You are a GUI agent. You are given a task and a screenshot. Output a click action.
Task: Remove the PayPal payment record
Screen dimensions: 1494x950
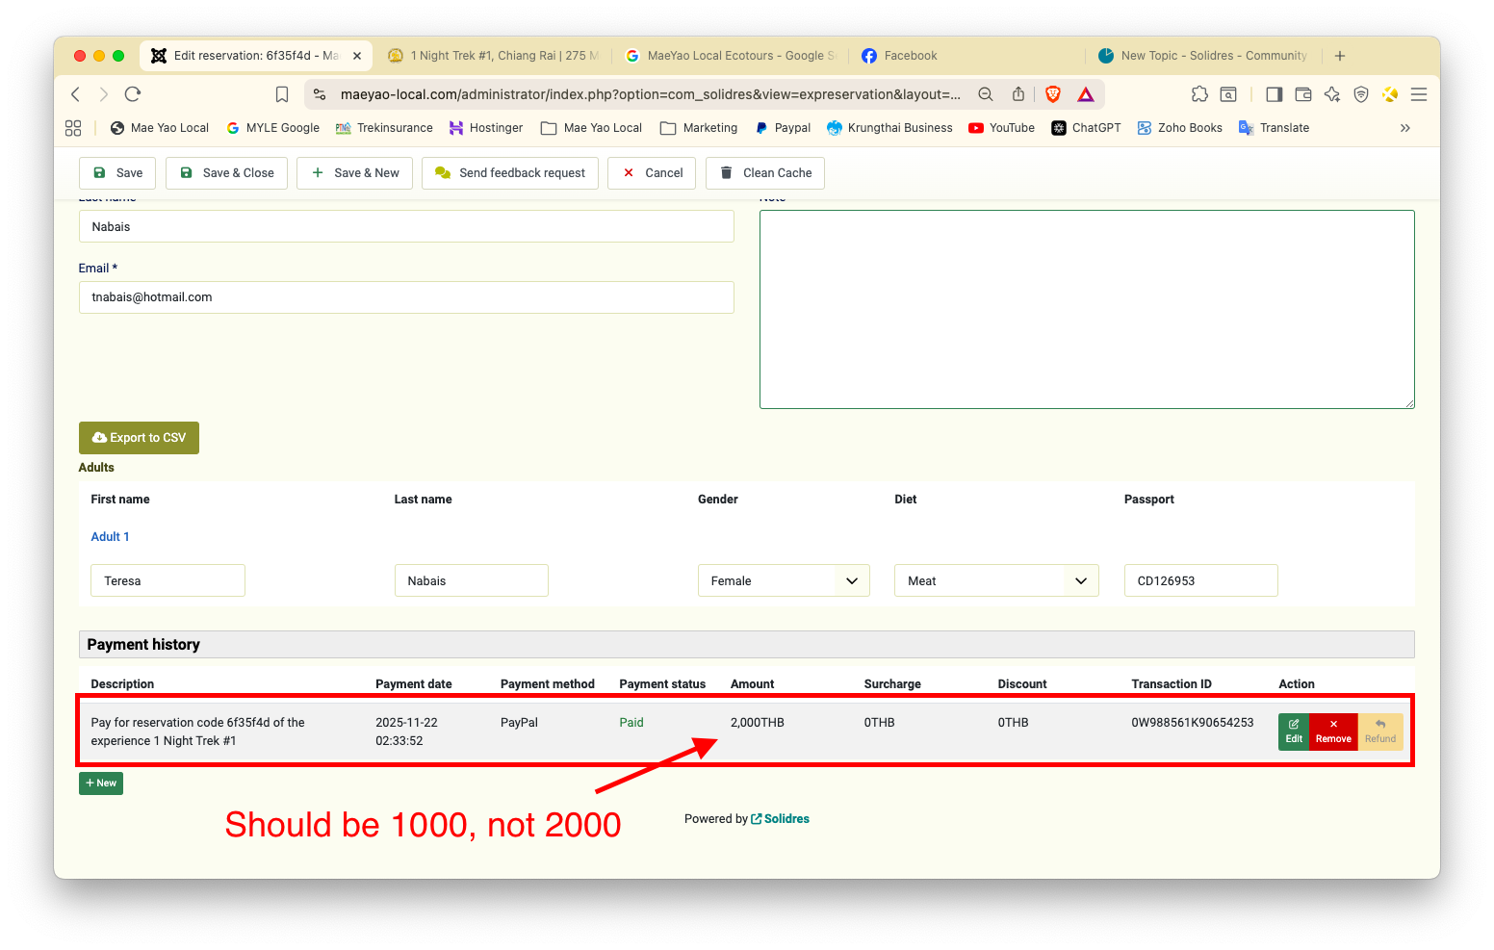pyautogui.click(x=1333, y=732)
